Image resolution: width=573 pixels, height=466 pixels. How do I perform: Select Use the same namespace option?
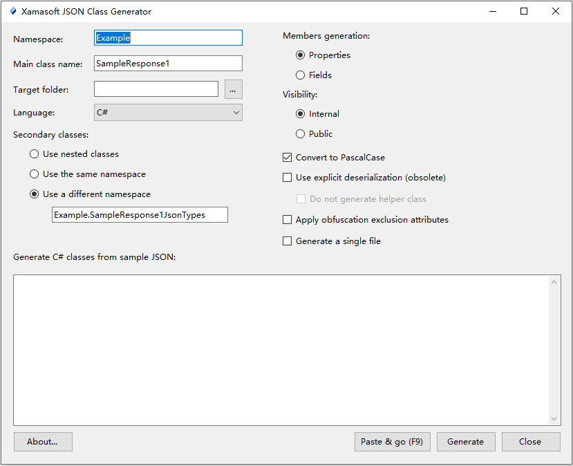coord(35,174)
